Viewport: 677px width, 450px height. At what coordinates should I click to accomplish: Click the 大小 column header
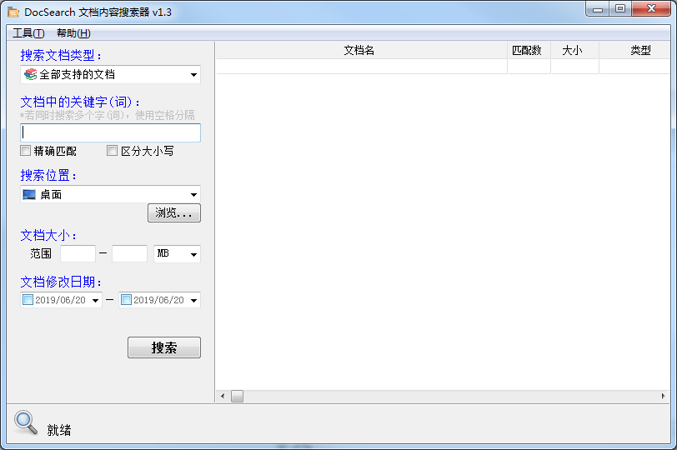pyautogui.click(x=574, y=51)
